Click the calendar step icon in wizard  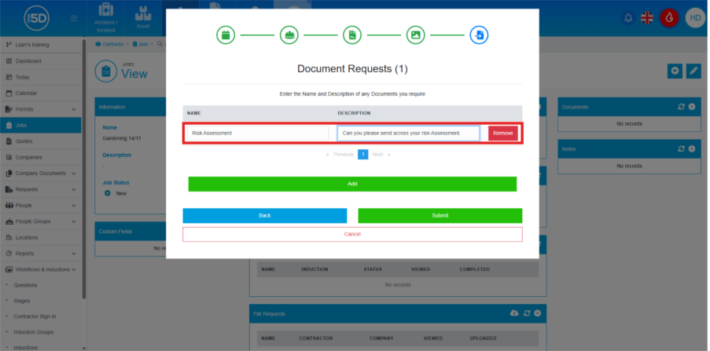coord(225,35)
